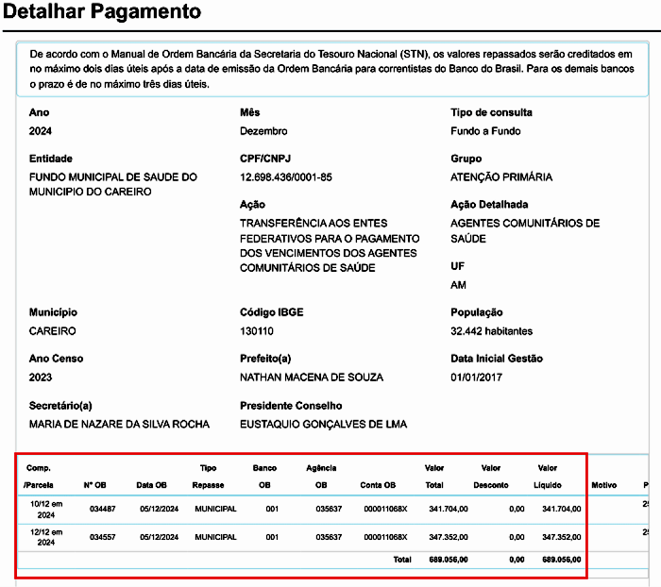This screenshot has height=587, width=661.
Task: Click the secretary name MARIA DE NAZARE DA SILVA ROCHA
Action: click(x=119, y=424)
